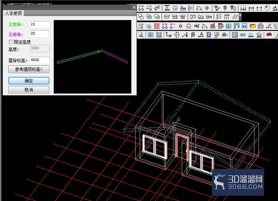Click the red eye visibility icon
This screenshot has width=278, height=201.
point(269,35)
